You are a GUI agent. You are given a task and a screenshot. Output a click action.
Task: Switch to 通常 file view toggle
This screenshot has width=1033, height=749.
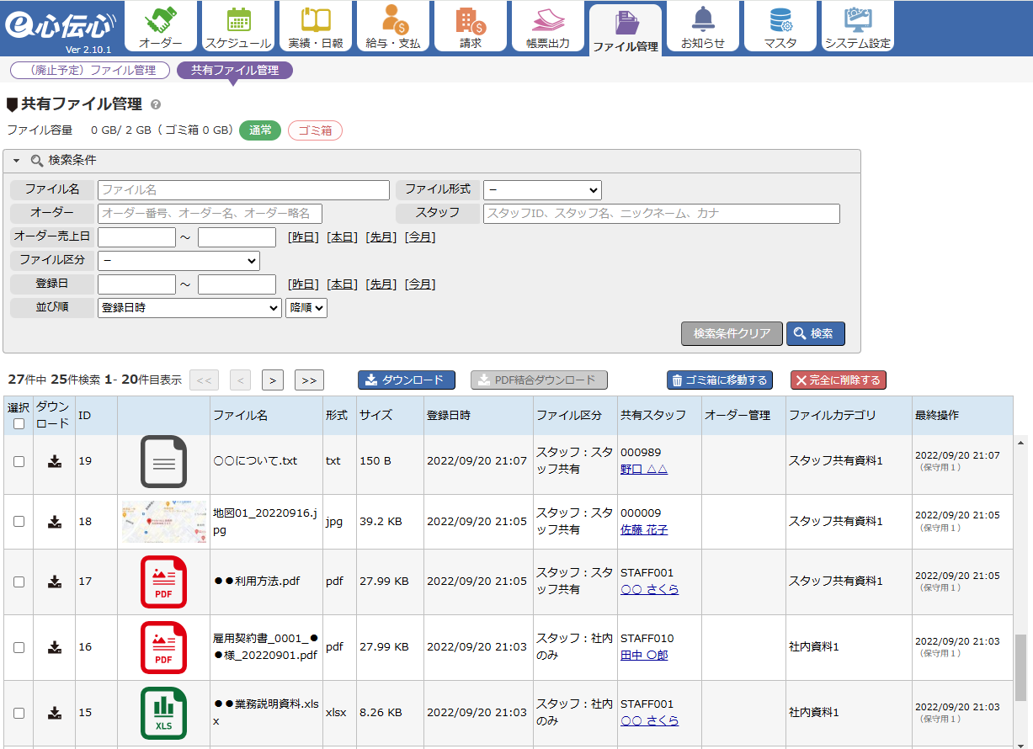(260, 130)
